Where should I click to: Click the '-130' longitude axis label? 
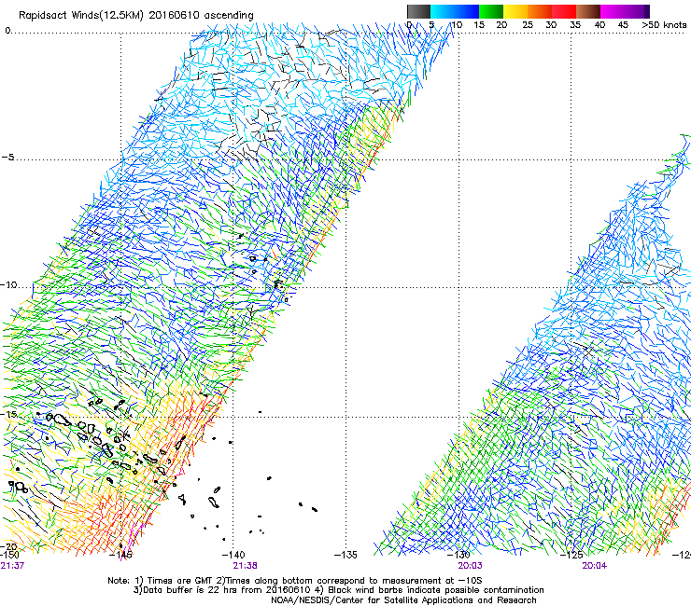[458, 555]
